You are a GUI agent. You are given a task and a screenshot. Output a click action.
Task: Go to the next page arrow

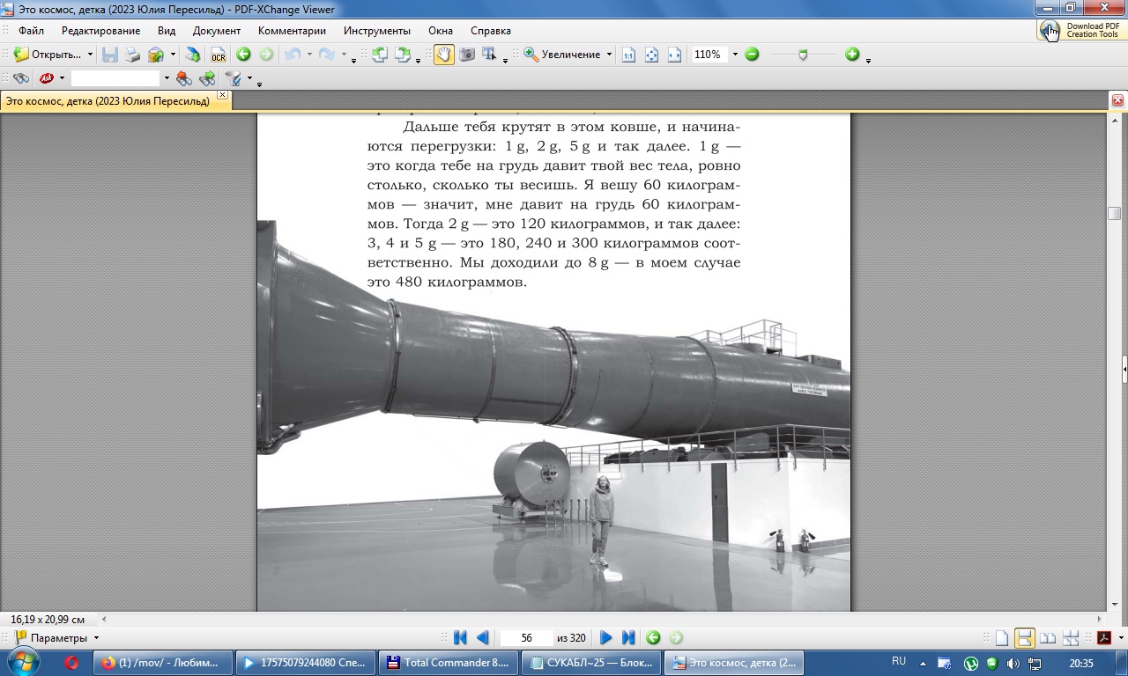point(605,638)
